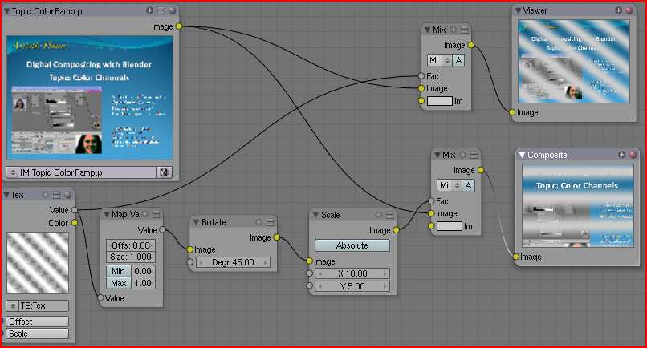
Task: Click plus icon on Topic ColorRamp.p node header
Action: click(150, 10)
